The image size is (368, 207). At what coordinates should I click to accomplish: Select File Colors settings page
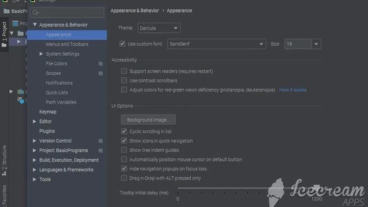[56, 64]
